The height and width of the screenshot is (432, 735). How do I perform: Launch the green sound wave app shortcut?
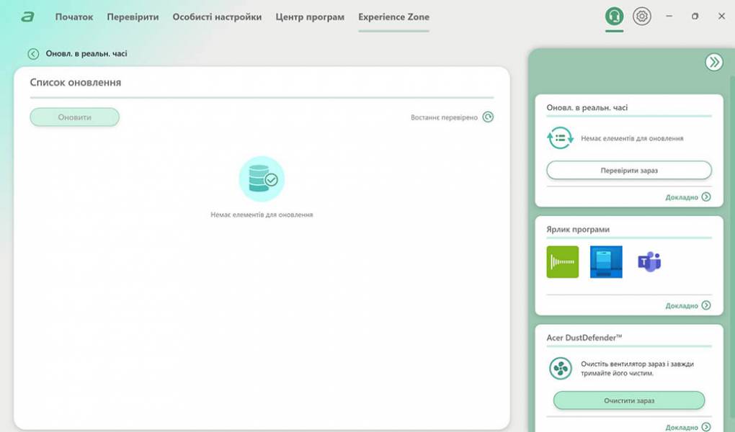pyautogui.click(x=562, y=262)
